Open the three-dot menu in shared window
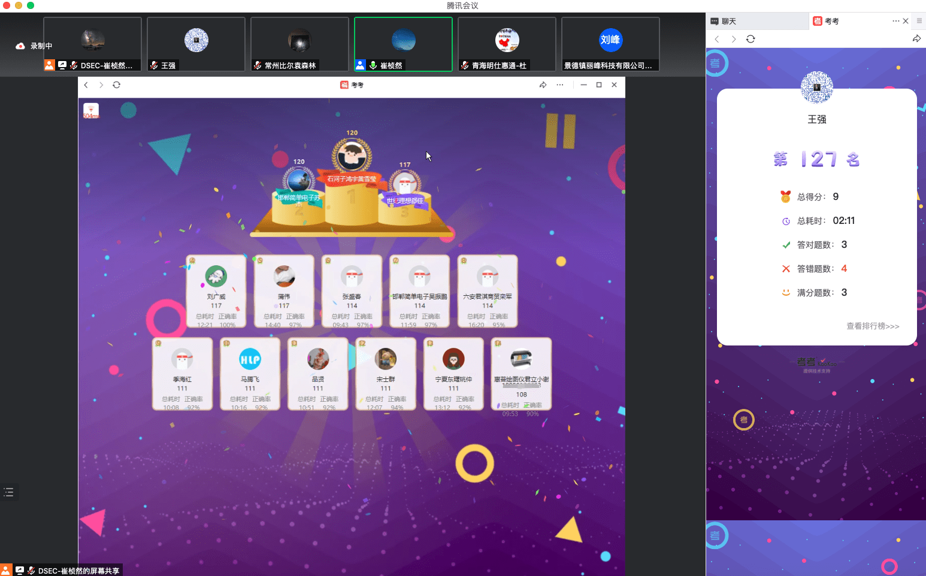 pyautogui.click(x=560, y=85)
